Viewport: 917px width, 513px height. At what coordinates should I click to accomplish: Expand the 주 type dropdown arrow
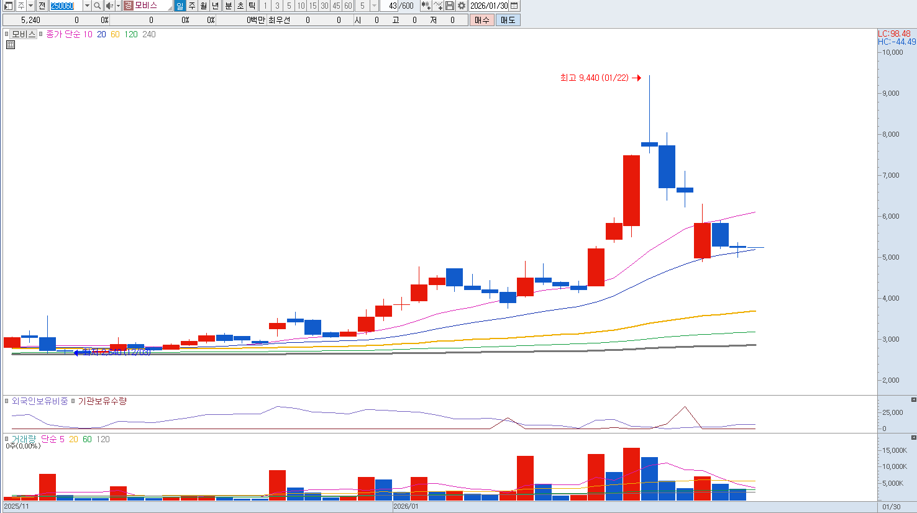pyautogui.click(x=30, y=6)
